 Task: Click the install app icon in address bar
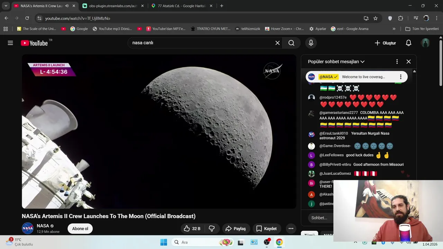(366, 18)
